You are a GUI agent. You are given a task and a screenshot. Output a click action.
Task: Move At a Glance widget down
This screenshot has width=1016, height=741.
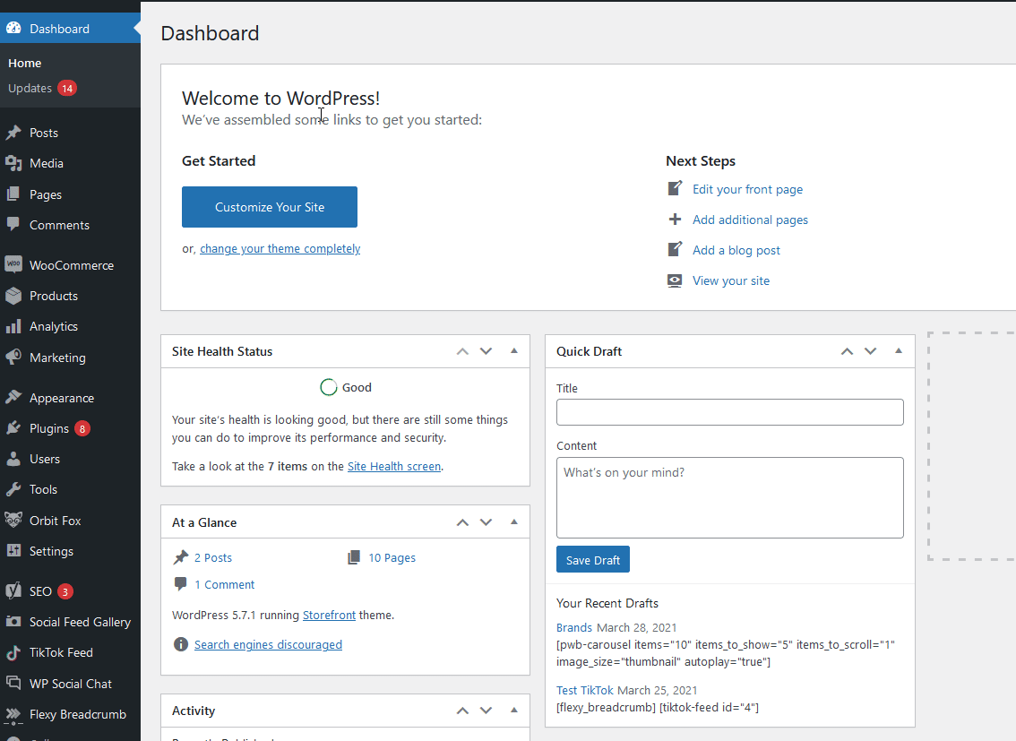click(486, 522)
